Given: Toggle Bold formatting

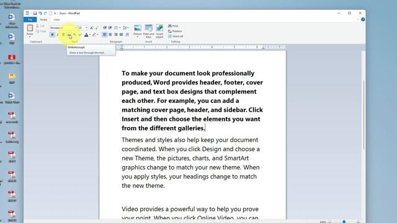Looking at the screenshot, I should (x=52, y=35).
